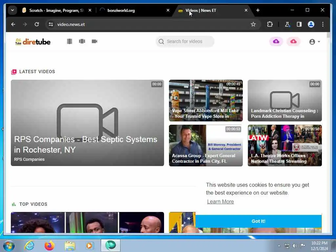The image size is (336, 252).
Task: Open Windows Media Player from taskbar
Action: pyautogui.click(x=90, y=245)
